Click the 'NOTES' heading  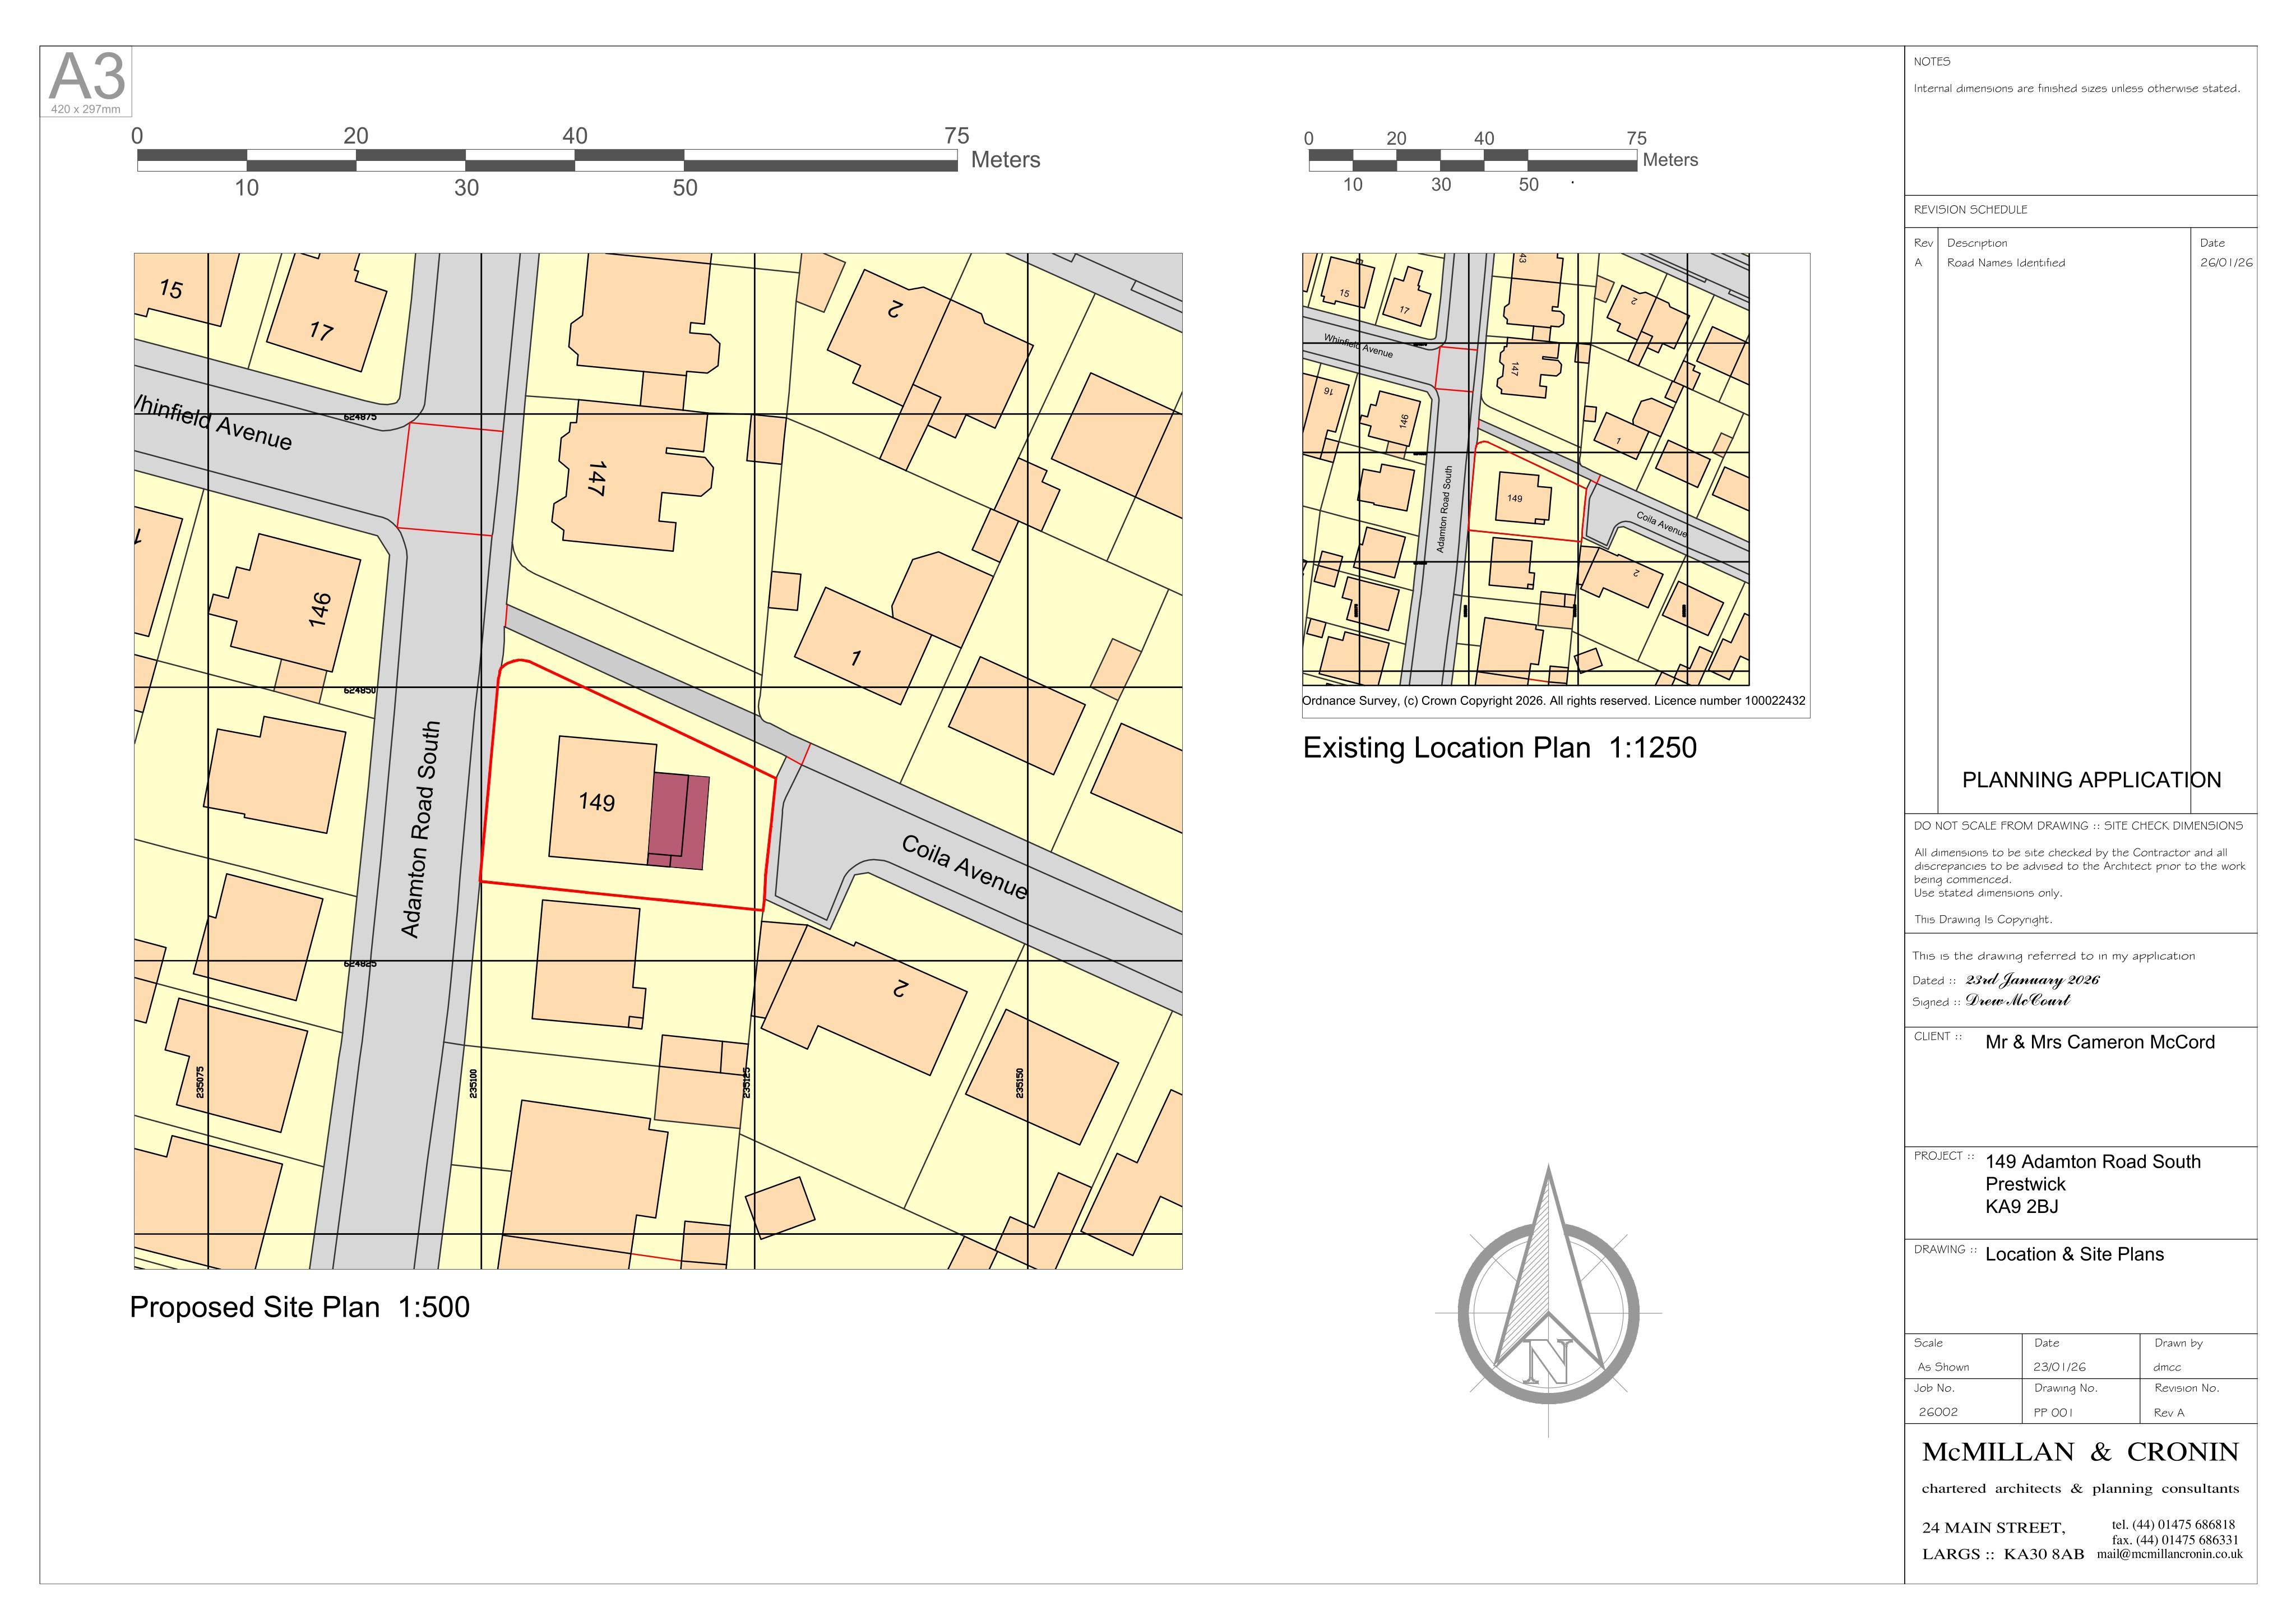[x=1932, y=62]
